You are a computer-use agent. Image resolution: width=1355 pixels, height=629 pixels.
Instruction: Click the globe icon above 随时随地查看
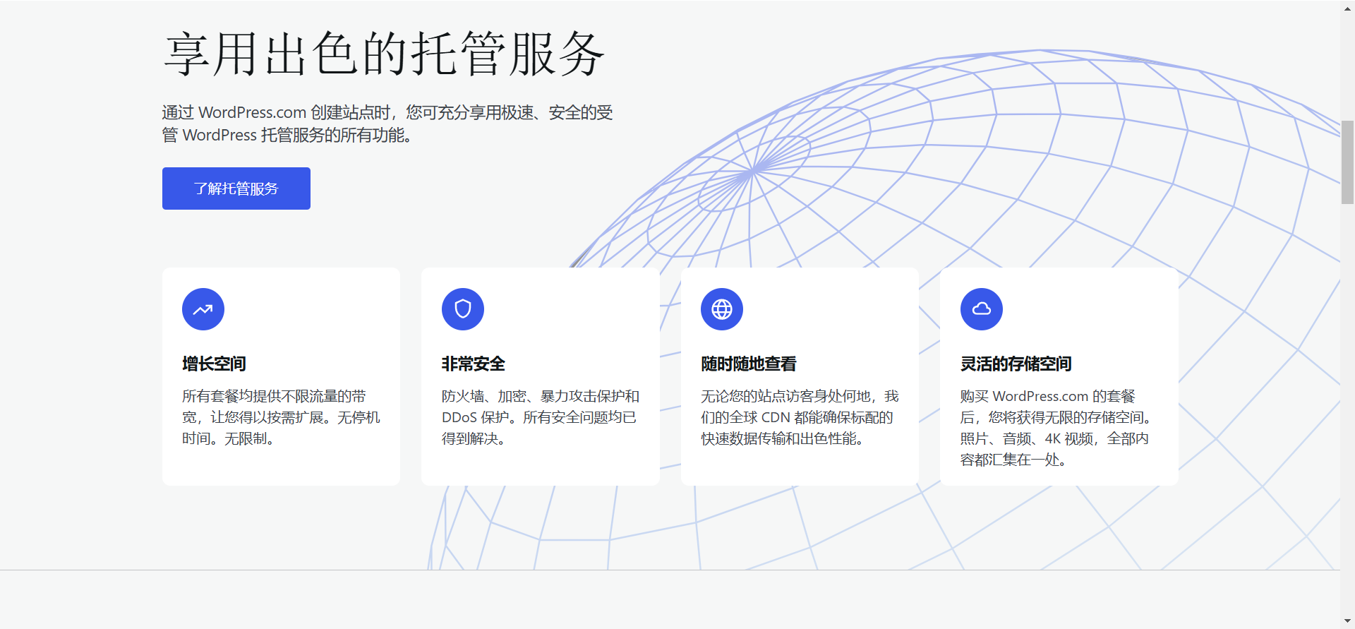[x=722, y=309]
